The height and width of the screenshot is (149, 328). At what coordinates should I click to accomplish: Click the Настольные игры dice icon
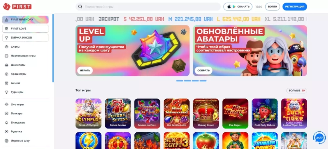7,56
